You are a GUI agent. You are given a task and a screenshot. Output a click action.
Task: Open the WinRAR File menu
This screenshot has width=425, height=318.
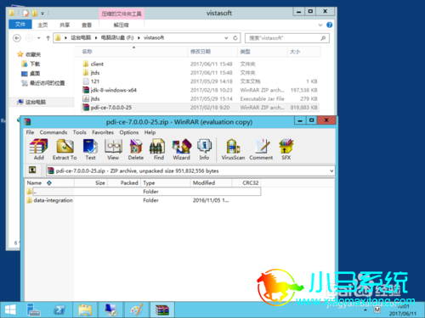(x=30, y=132)
